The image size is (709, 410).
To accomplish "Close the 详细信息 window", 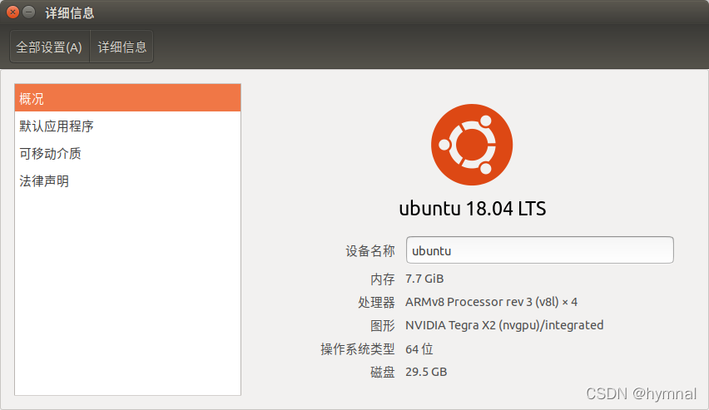I will (12, 12).
